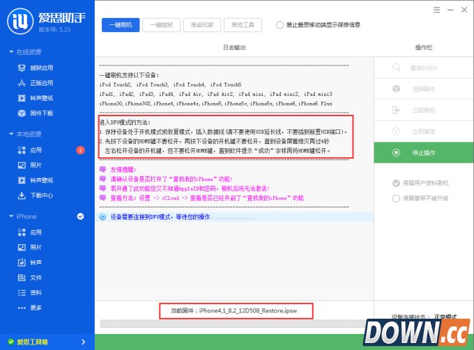Image resolution: width=474 pixels, height=350 pixels.
Task: Open 正版应用 app store section
Action: pyautogui.click(x=41, y=83)
